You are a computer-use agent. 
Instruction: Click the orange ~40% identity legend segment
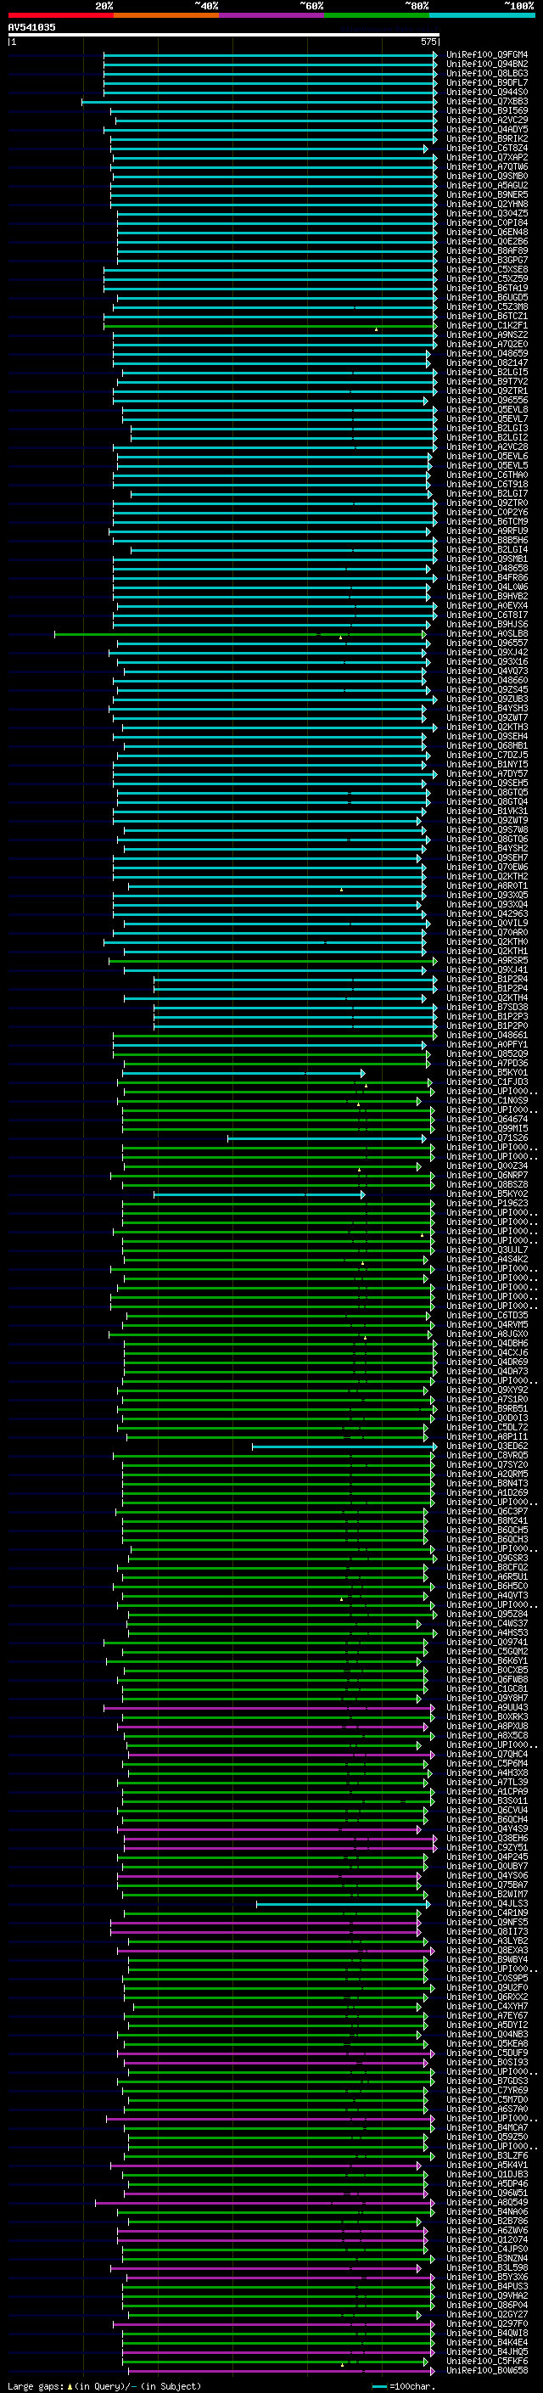[166, 15]
